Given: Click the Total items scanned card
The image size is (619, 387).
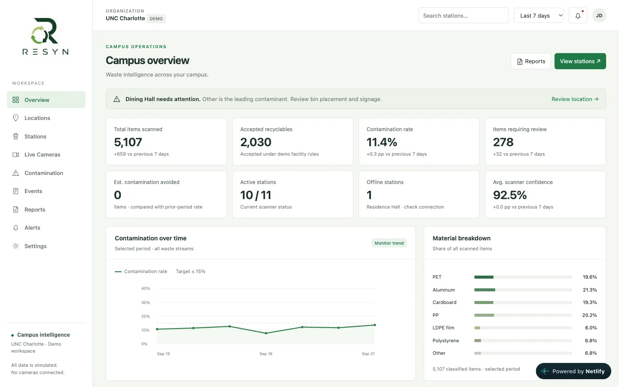Looking at the screenshot, I should 166,141.
